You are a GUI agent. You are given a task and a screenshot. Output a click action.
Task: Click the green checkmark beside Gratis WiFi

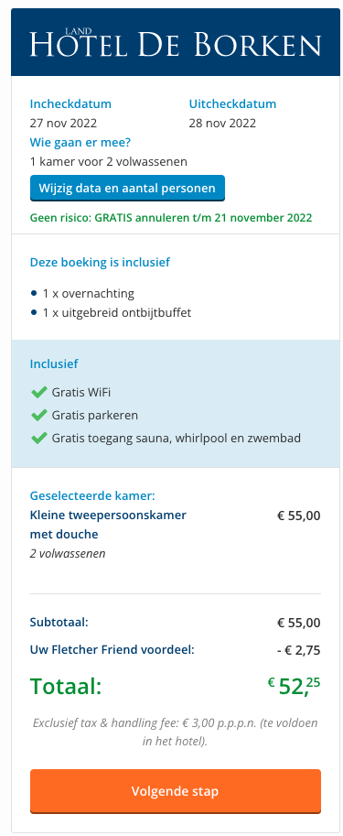coord(39,393)
